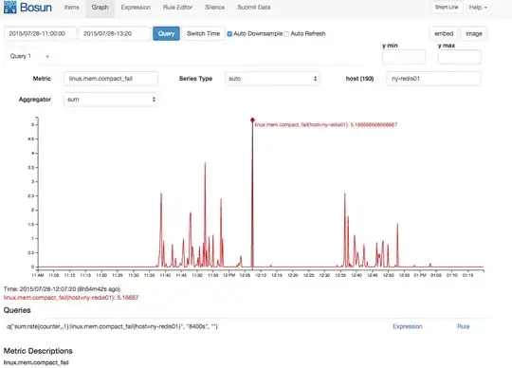Click the linux.mem.compact_fail metric description heading
Screen dimensions: 512x368
36,362
